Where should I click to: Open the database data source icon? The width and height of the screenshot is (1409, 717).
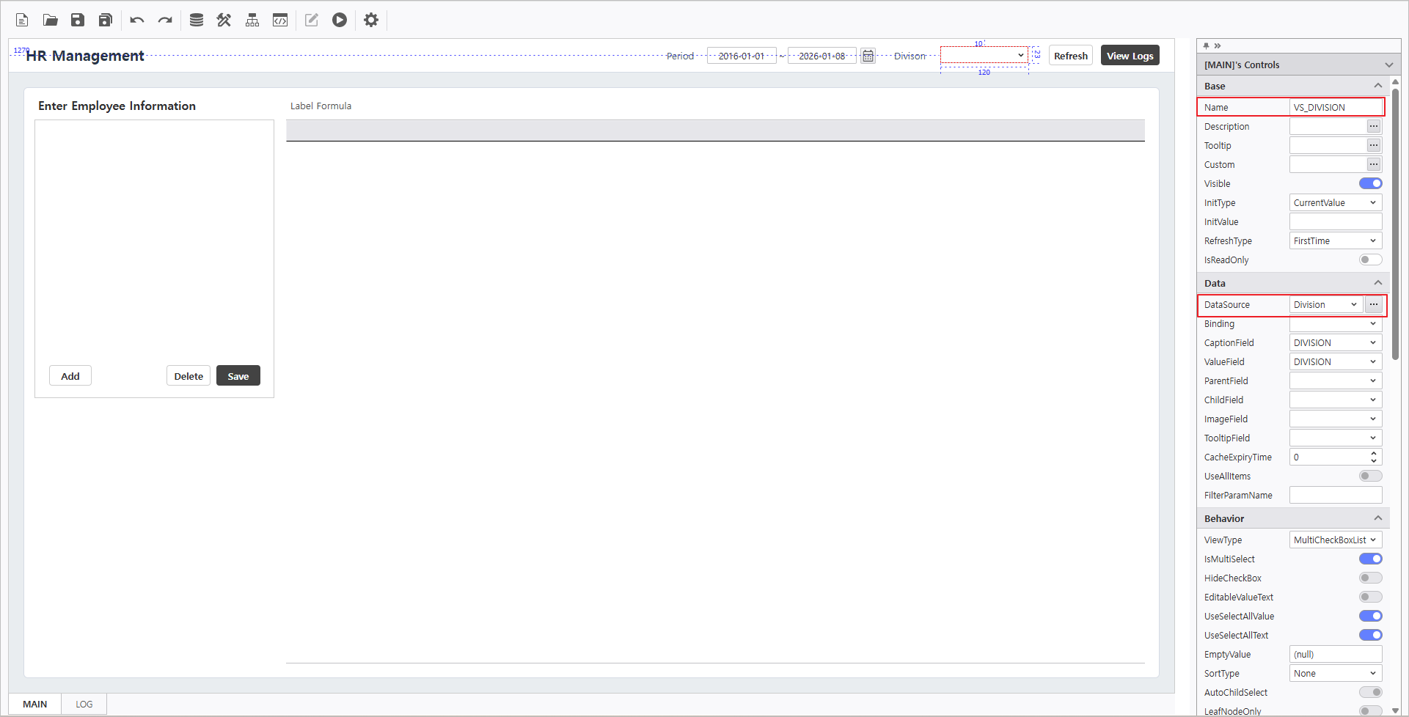pos(196,20)
